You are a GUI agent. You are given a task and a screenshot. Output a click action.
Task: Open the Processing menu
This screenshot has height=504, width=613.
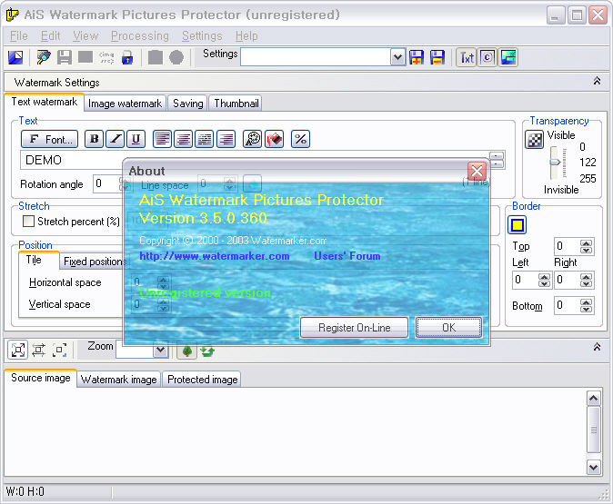140,36
